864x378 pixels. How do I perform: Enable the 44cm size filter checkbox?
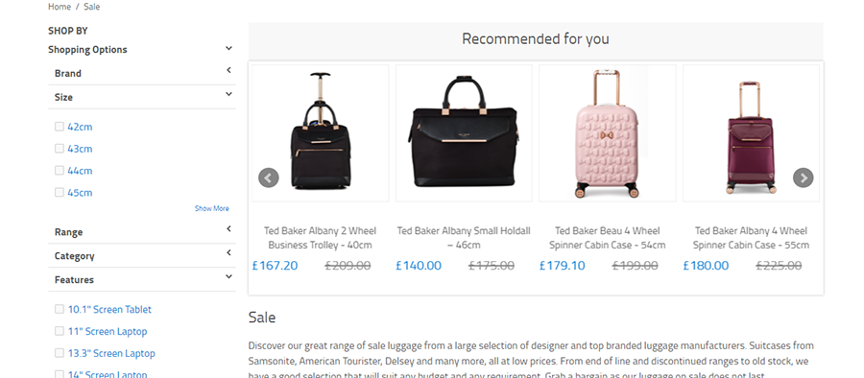point(59,171)
